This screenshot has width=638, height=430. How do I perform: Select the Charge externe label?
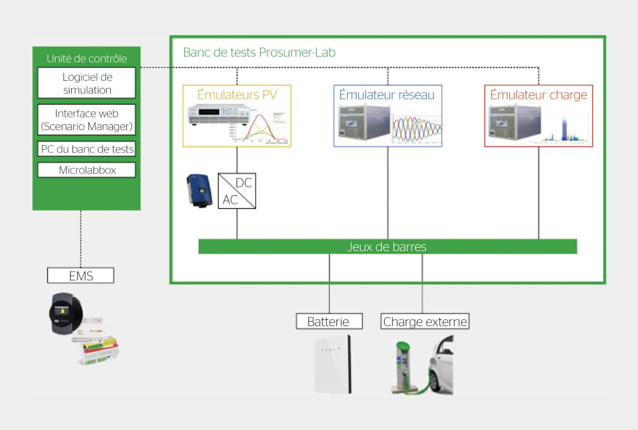point(425,322)
